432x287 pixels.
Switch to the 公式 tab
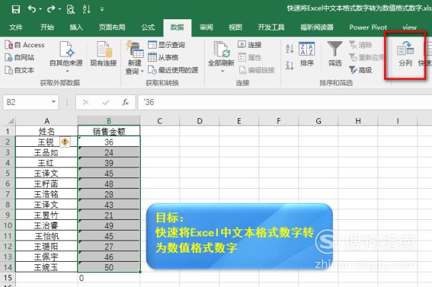(148, 27)
